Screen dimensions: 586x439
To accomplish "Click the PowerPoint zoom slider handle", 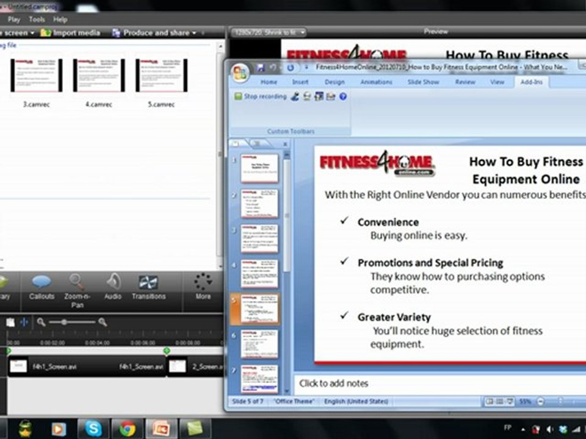I will pos(560,401).
